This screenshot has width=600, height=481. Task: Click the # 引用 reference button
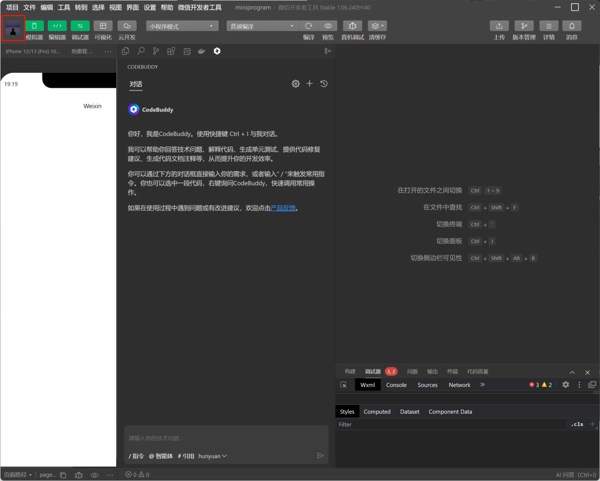click(x=186, y=456)
